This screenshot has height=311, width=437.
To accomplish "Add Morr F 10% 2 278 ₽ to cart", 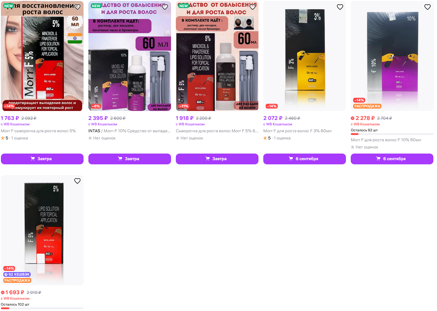I will coord(392,159).
